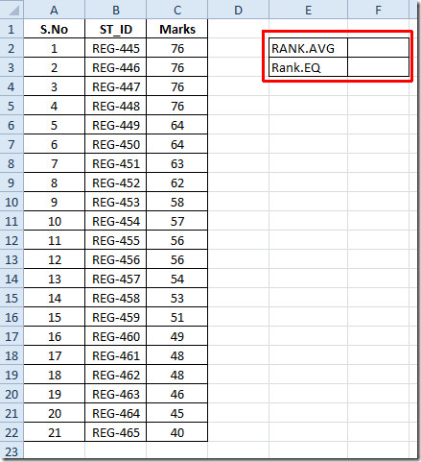The width and height of the screenshot is (421, 462).
Task: Select cell REG-454
Action: coord(115,221)
